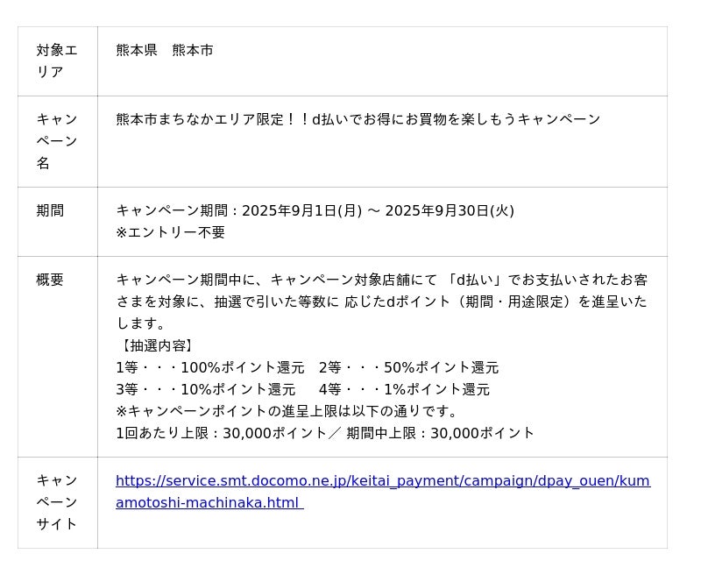
Task: Click the ※キャンペーンポイントの進呈上限 note line
Action: [287, 411]
